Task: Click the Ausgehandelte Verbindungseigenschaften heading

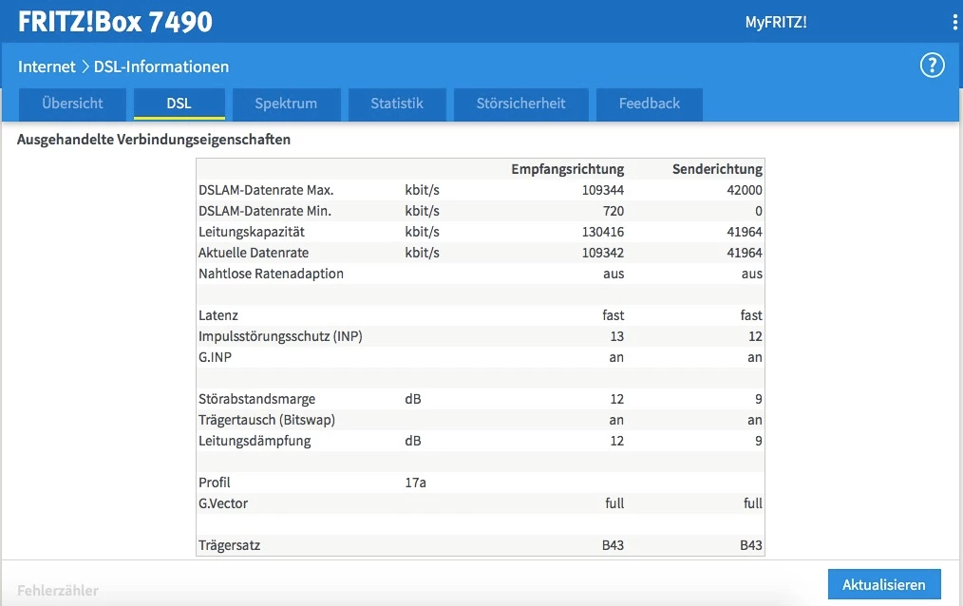Action: [x=154, y=140]
